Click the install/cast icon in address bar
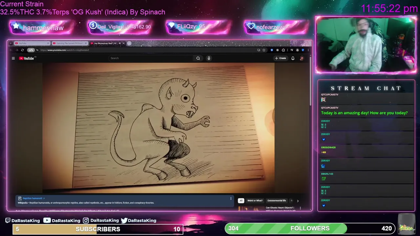 259,50
